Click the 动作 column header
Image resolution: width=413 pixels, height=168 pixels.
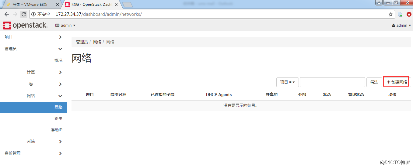click(392, 94)
